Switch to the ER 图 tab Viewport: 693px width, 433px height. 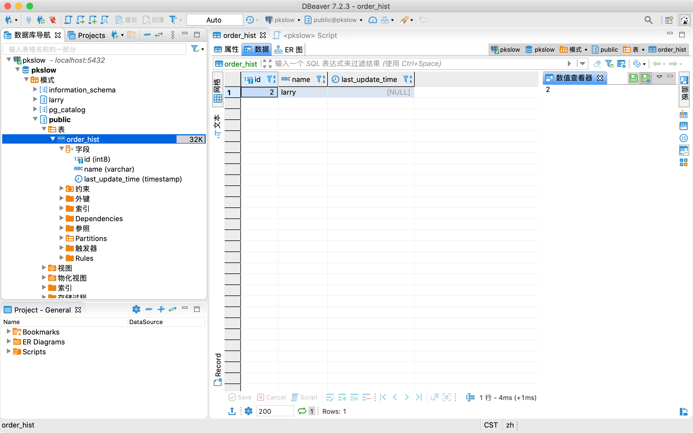pyautogui.click(x=288, y=50)
